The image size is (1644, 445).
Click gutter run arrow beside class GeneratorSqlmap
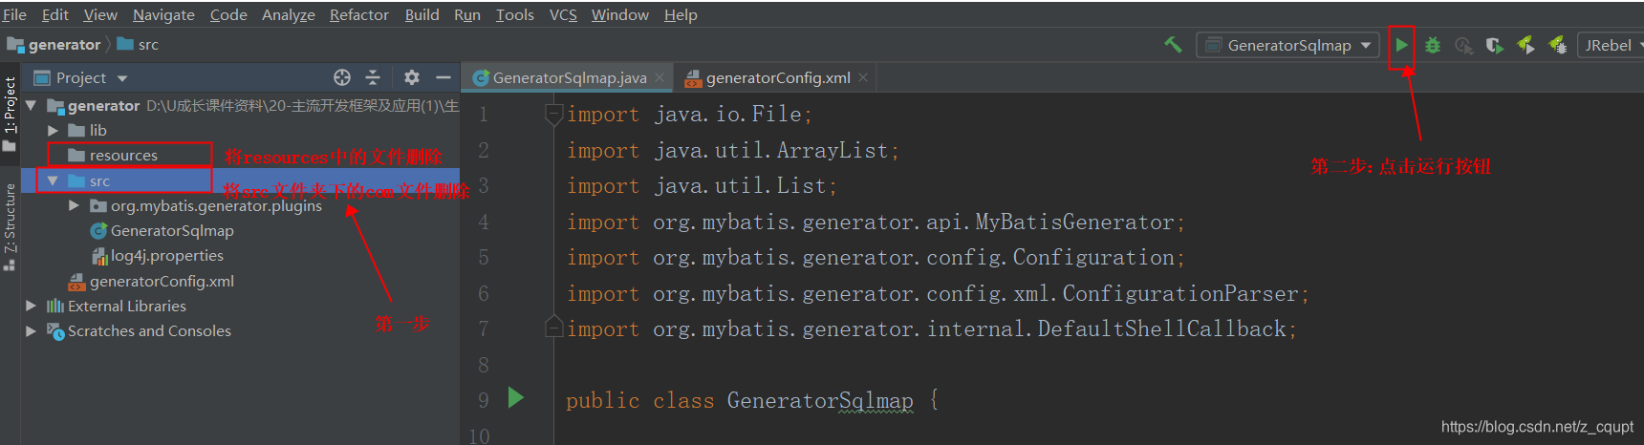click(x=516, y=398)
